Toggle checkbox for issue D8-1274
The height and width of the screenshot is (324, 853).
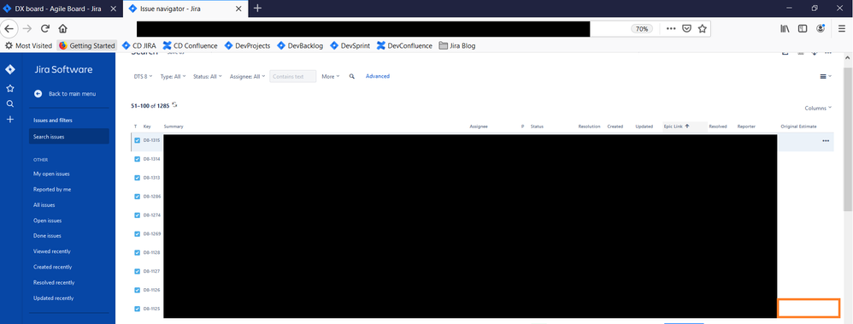coord(137,215)
